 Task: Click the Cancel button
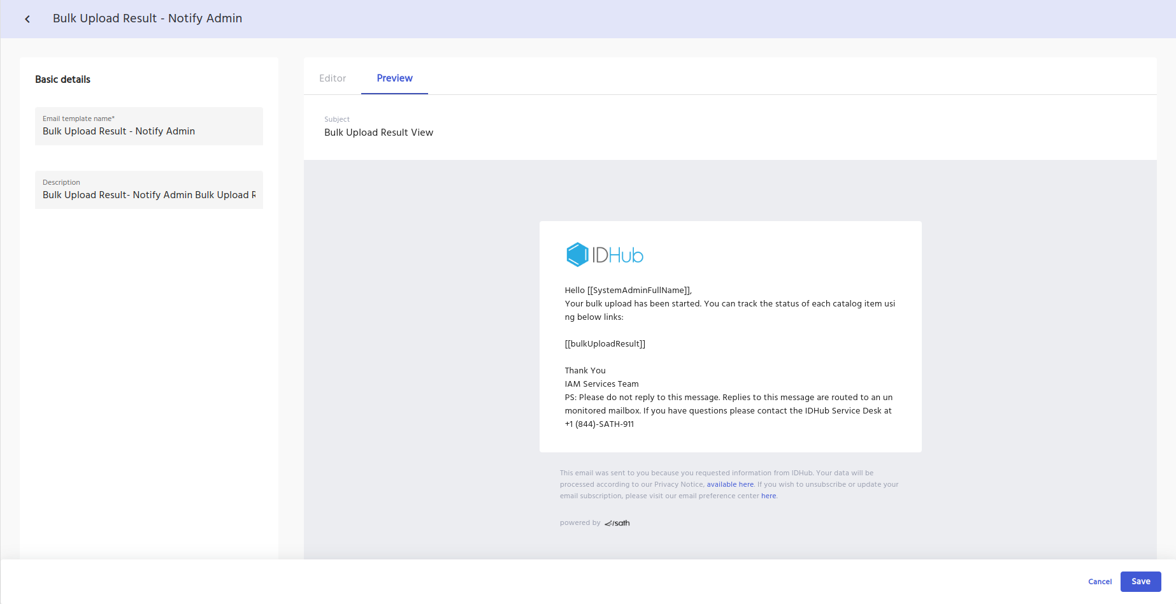point(1100,582)
